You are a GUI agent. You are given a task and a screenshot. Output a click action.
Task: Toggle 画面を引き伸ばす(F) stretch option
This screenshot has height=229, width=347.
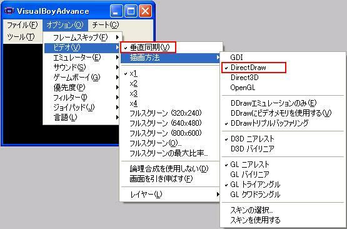click(x=171, y=179)
